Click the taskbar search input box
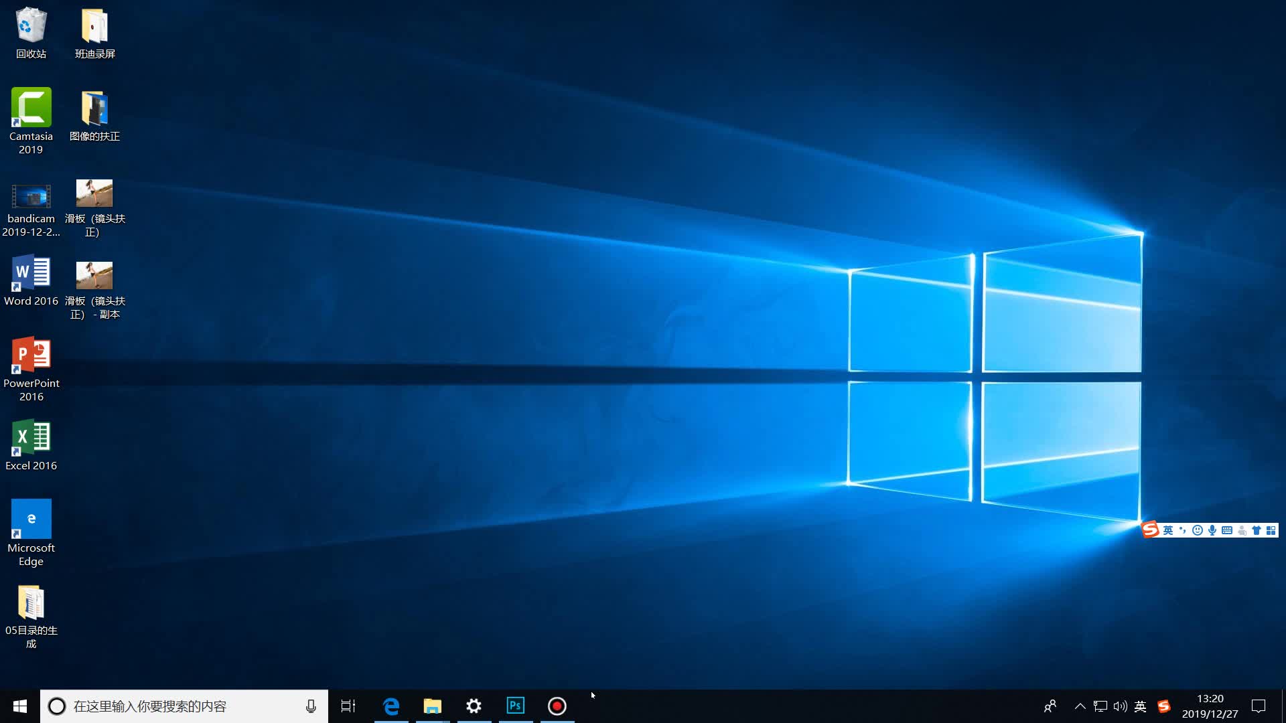This screenshot has height=723, width=1286. pyautogui.click(x=184, y=706)
